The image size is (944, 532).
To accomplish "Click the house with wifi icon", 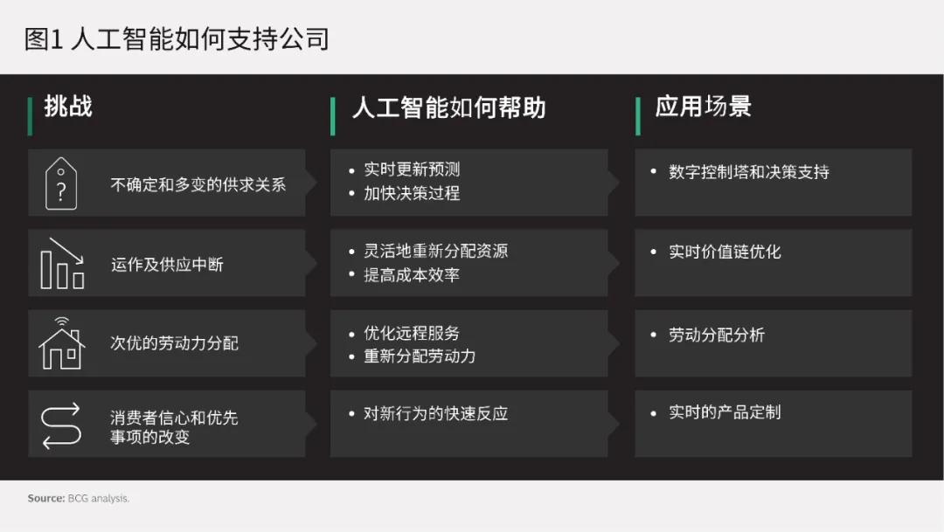I will (x=61, y=343).
